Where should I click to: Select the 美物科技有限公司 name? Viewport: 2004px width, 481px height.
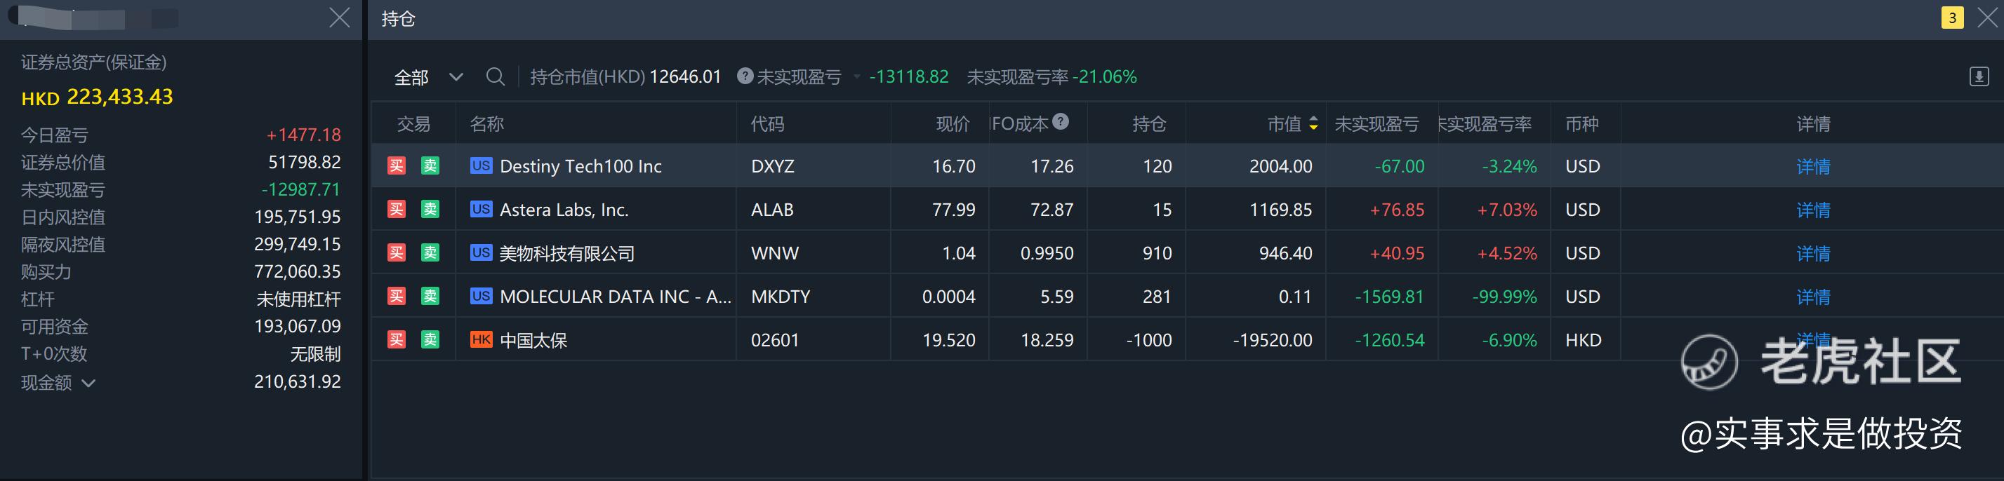(x=566, y=253)
